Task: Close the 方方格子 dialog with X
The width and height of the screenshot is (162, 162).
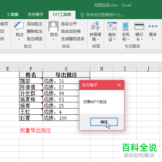Action: click(119, 85)
